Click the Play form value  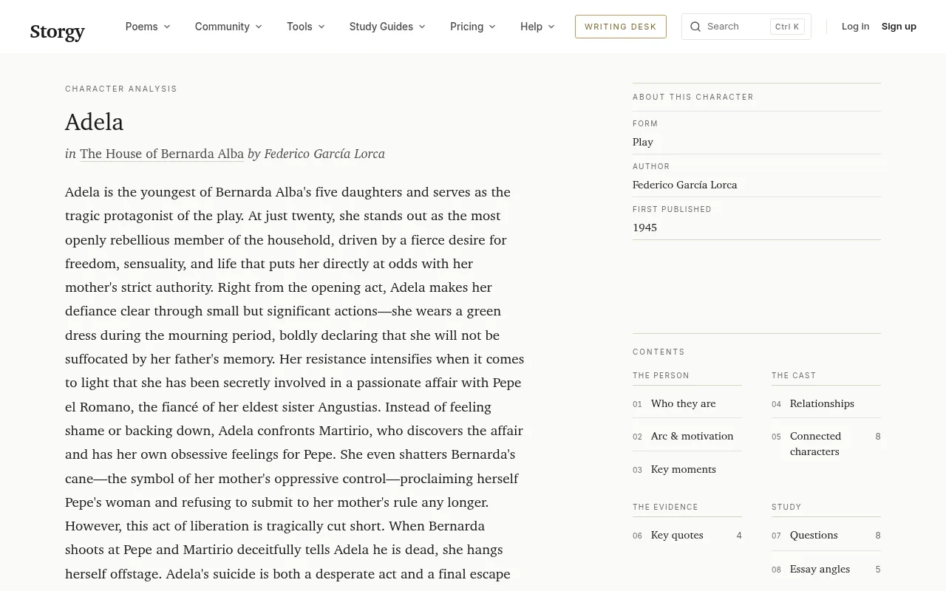tap(643, 142)
